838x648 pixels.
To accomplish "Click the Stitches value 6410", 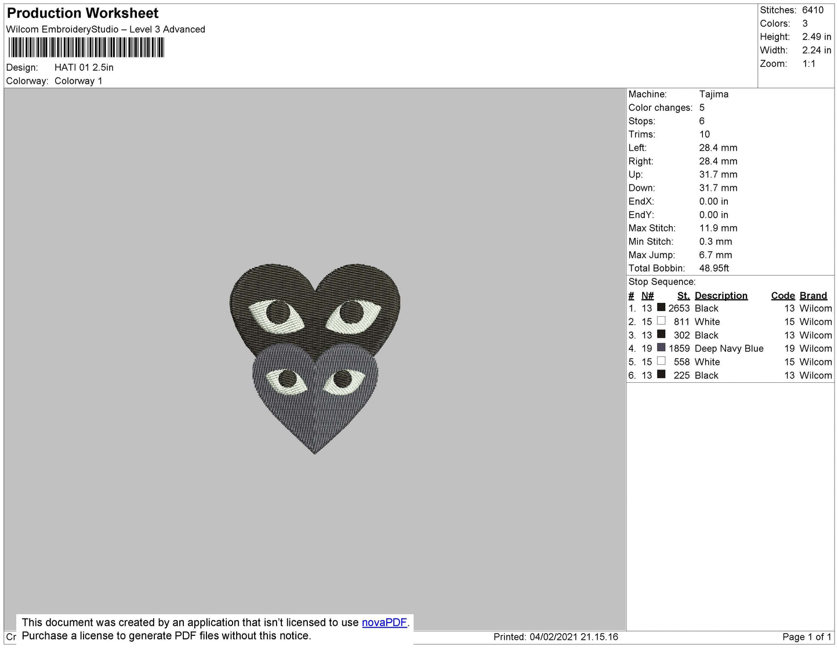I will 812,10.
